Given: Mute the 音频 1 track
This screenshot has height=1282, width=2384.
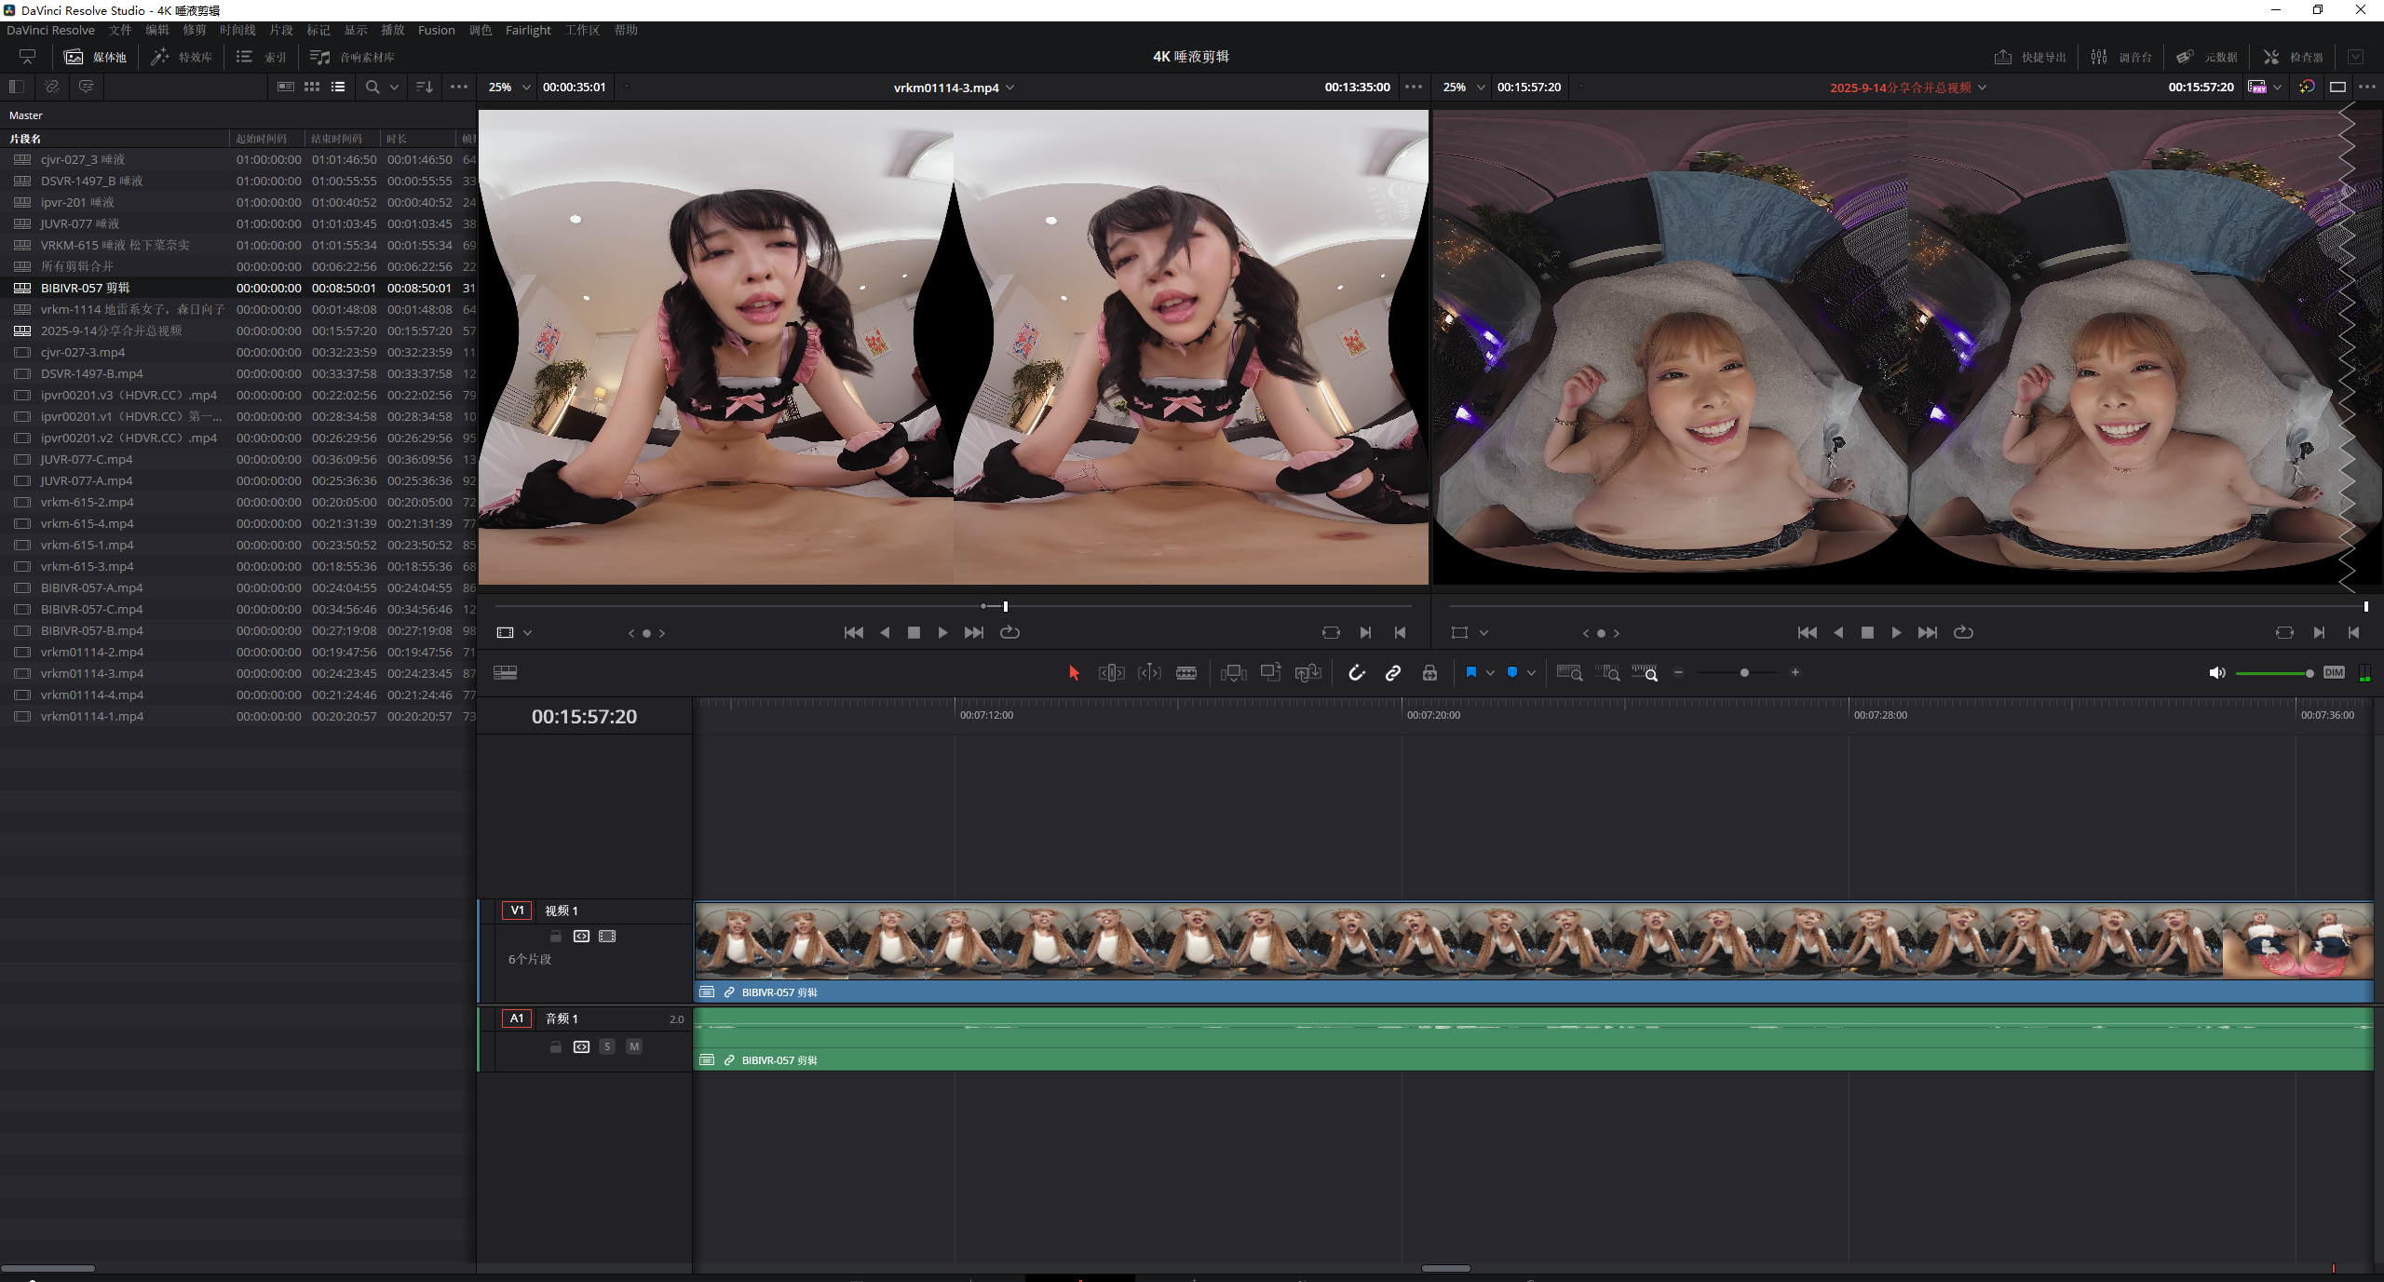Looking at the screenshot, I should pyautogui.click(x=634, y=1046).
